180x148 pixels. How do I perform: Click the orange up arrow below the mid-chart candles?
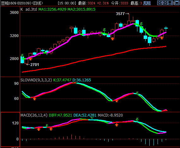click(112, 39)
